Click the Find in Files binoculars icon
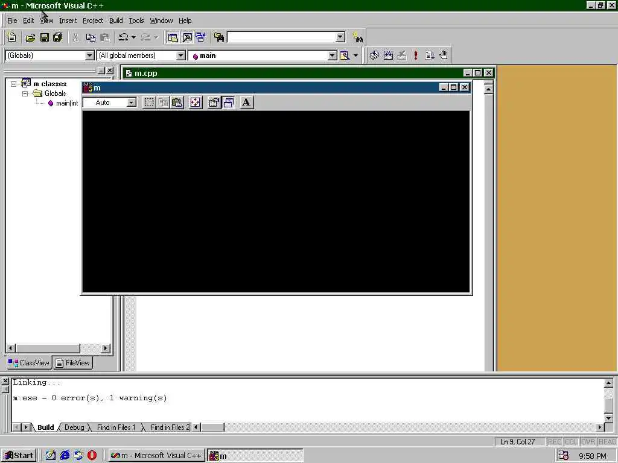 pos(219,37)
